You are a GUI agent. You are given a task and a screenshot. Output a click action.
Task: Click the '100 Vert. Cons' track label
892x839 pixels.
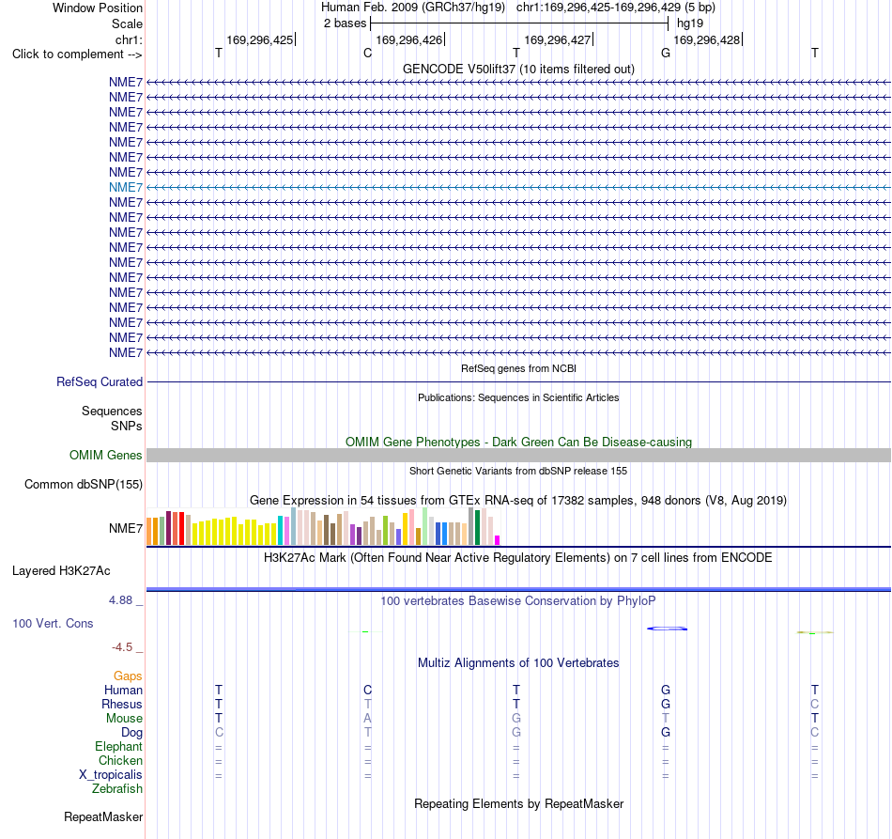[53, 623]
